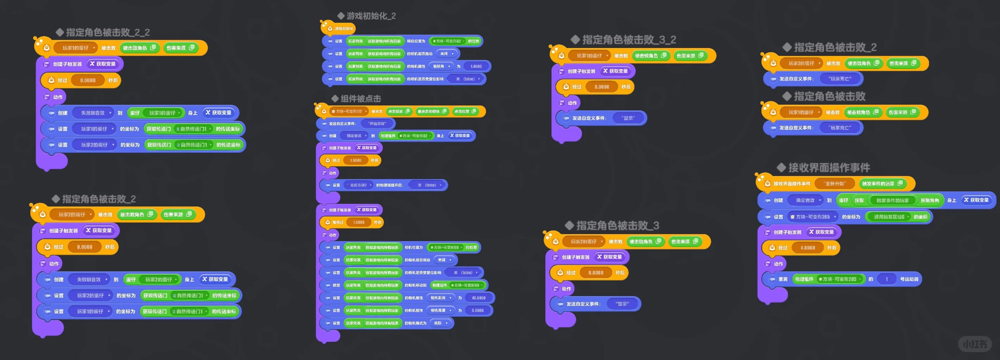This screenshot has width=1000, height=360.
Task: Click 获取变量 in the 确定音效 row under 接收界面操作事件
Action: (976, 200)
